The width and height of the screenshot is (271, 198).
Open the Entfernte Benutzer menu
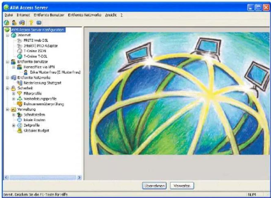[49, 15]
